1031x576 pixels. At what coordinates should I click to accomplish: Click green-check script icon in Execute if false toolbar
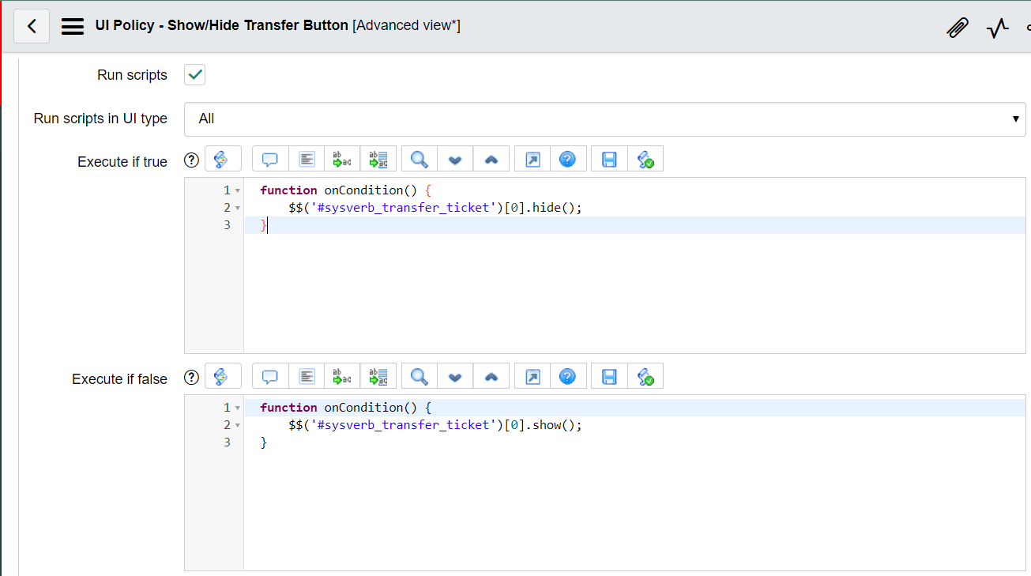tap(645, 376)
